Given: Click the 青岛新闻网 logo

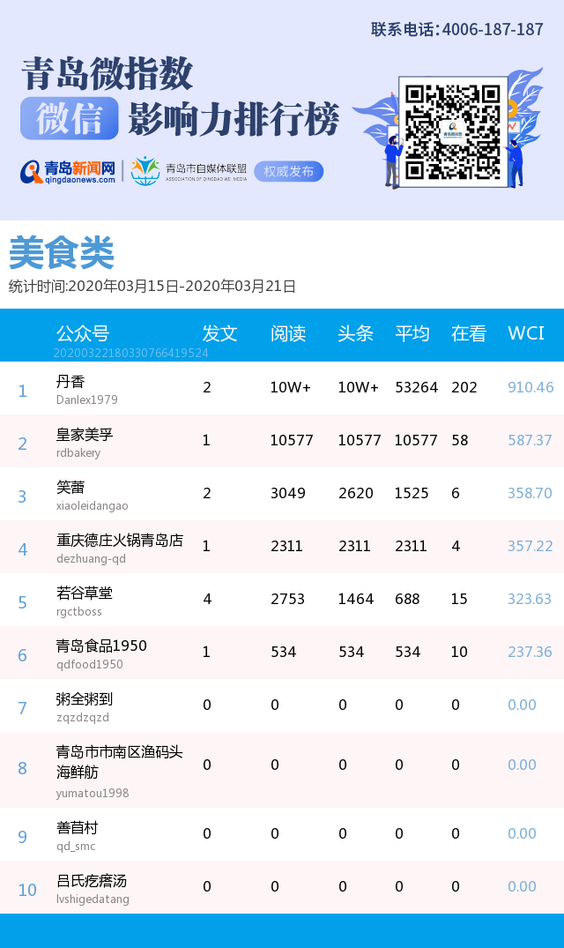Looking at the screenshot, I should [x=69, y=171].
